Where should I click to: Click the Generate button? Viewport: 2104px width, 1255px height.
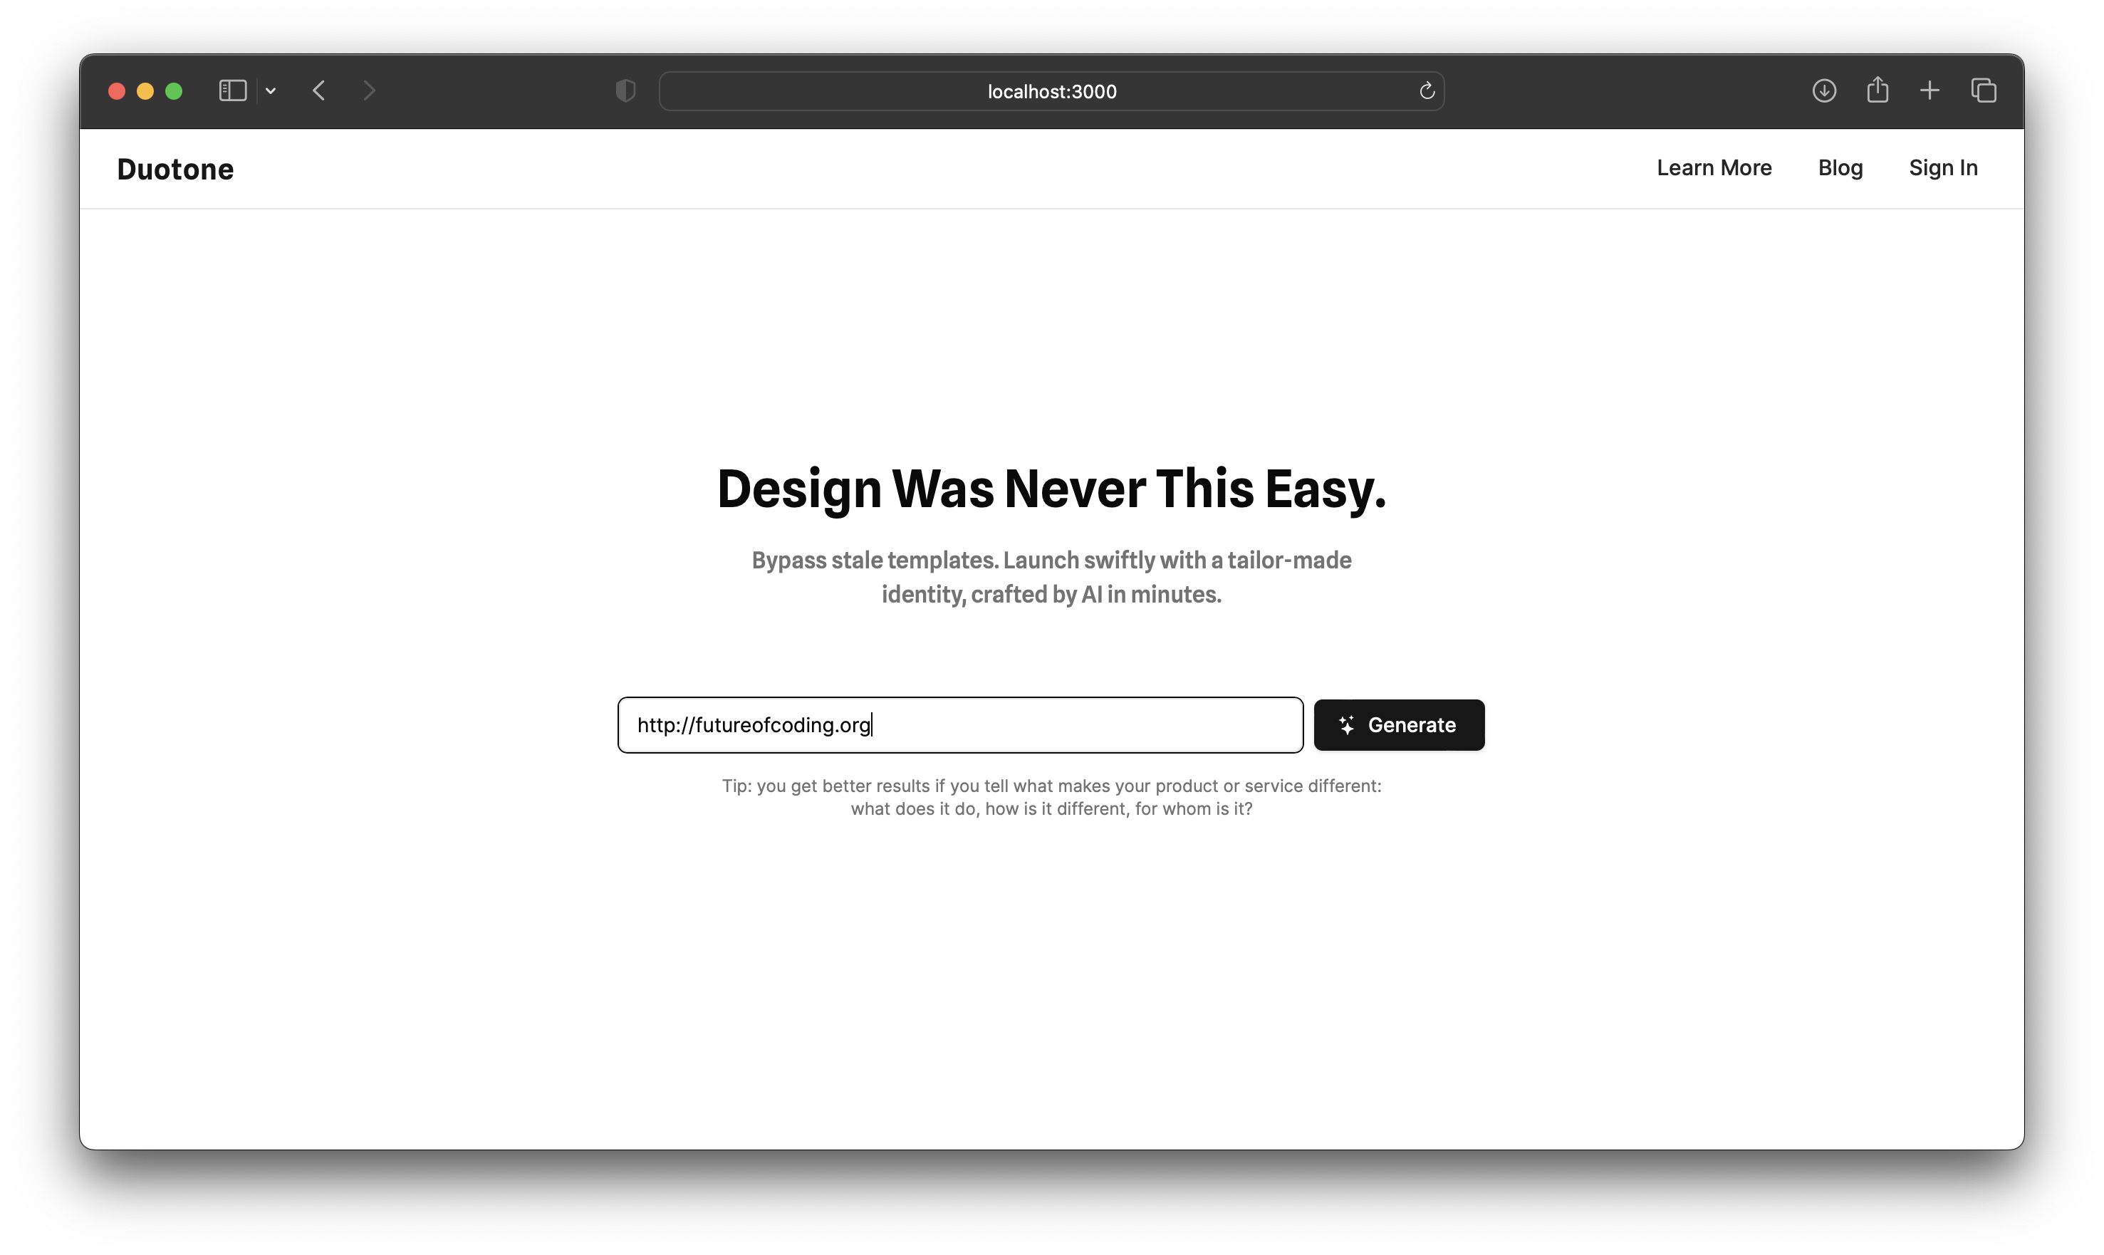1397,724
